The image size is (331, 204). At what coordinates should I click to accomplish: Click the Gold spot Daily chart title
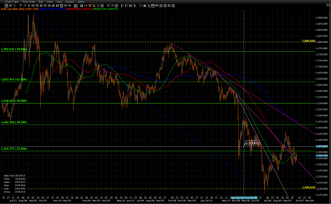click(20, 9)
